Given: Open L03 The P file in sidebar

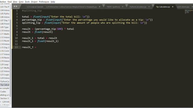Looking at the screenshot, I should coord(5,7).
